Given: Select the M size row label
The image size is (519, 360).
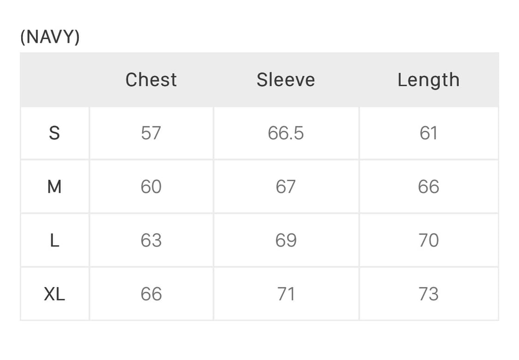Looking at the screenshot, I should point(54,187).
